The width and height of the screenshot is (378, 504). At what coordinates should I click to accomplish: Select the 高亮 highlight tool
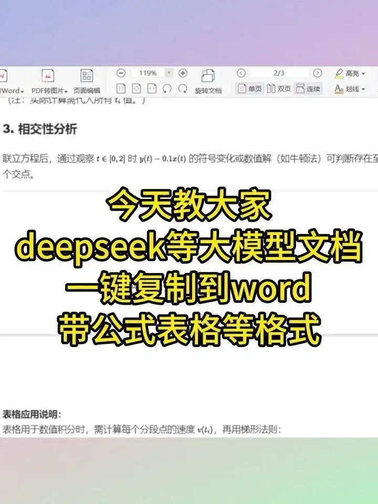click(x=347, y=73)
